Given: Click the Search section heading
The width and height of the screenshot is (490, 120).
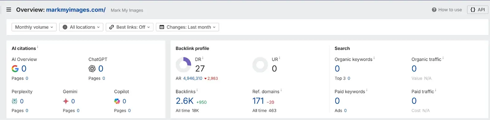Looking at the screenshot, I should pos(342,48).
